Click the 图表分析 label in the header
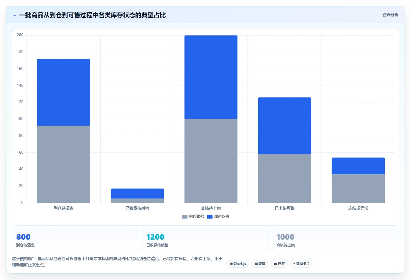The height and width of the screenshot is (280, 411). [390, 15]
